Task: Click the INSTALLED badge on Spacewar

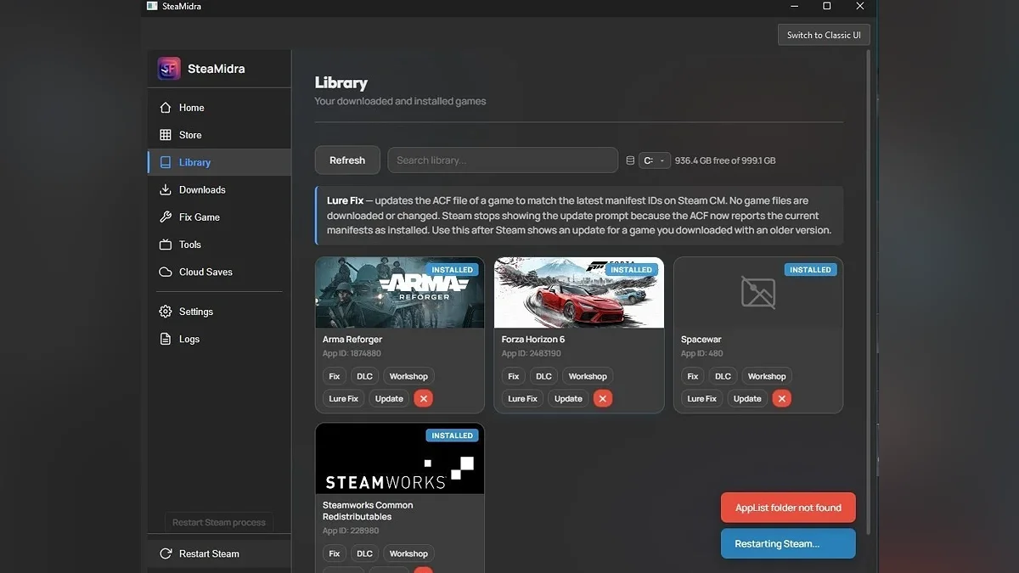Action: pyautogui.click(x=811, y=270)
